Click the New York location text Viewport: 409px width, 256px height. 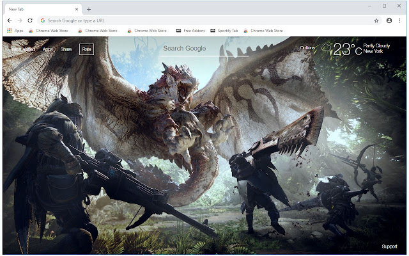click(373, 51)
